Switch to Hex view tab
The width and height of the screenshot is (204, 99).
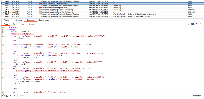pos(22,24)
